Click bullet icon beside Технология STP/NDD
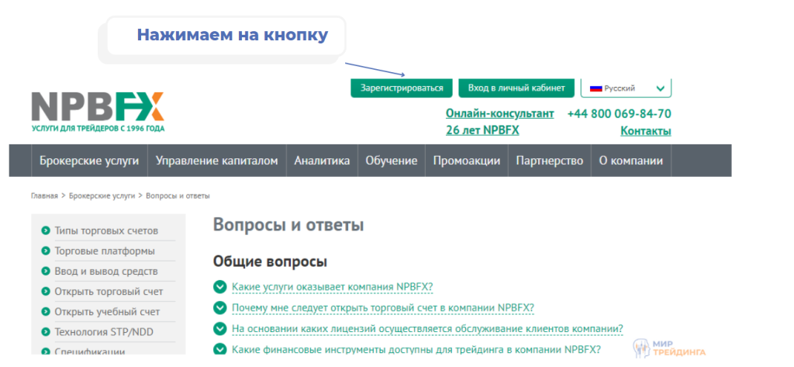Screen dimensions: 794x367 click(46, 332)
